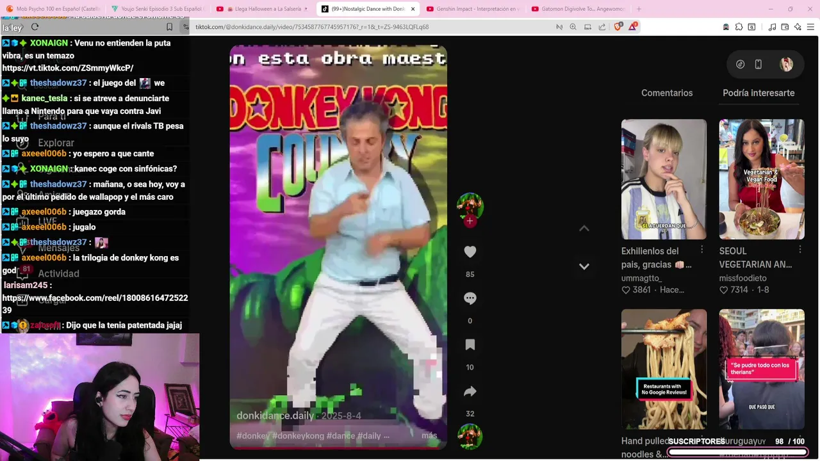Open the browser hamburger menu
The width and height of the screenshot is (820, 461).
[x=810, y=27]
